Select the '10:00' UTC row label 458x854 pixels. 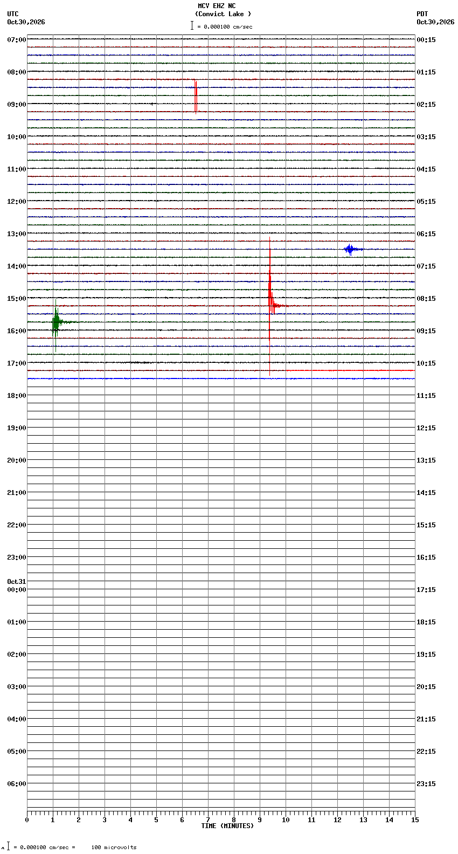point(17,137)
